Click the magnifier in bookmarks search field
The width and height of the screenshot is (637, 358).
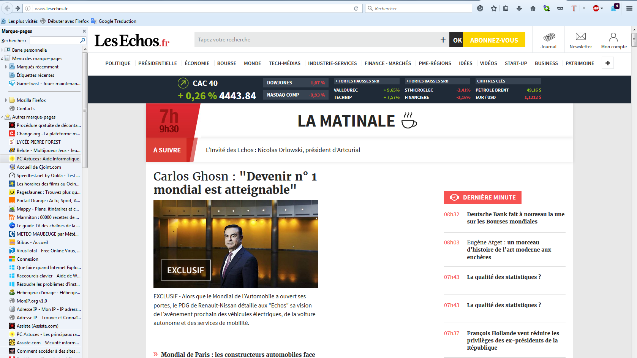(x=82, y=40)
